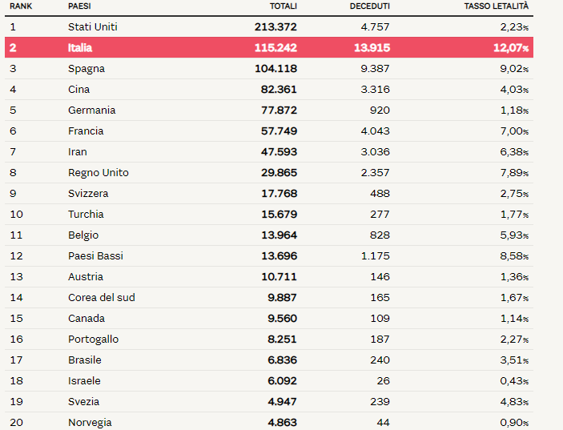The image size is (563, 430).
Task: Select Regno Unito in the table
Action: coord(99,173)
